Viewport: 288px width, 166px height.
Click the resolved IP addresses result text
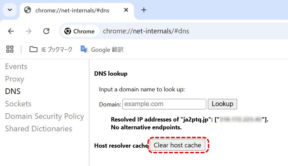(x=189, y=120)
